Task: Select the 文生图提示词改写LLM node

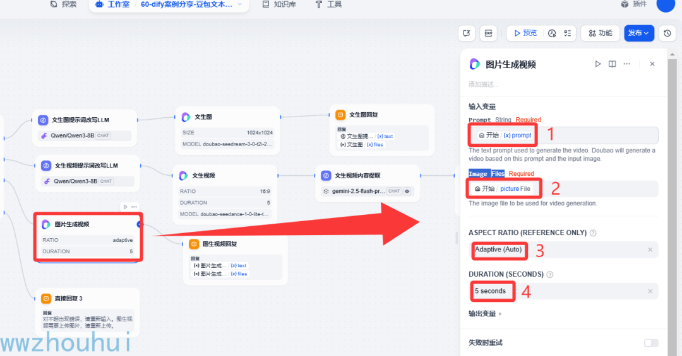Action: click(x=85, y=128)
